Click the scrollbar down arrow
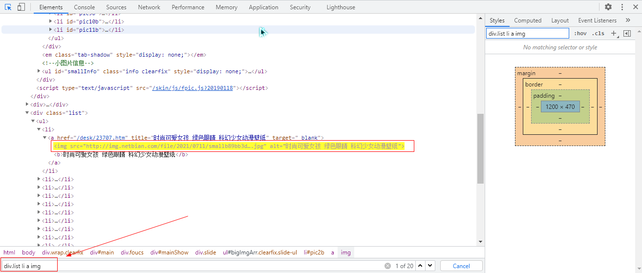The width and height of the screenshot is (642, 273). click(x=480, y=241)
